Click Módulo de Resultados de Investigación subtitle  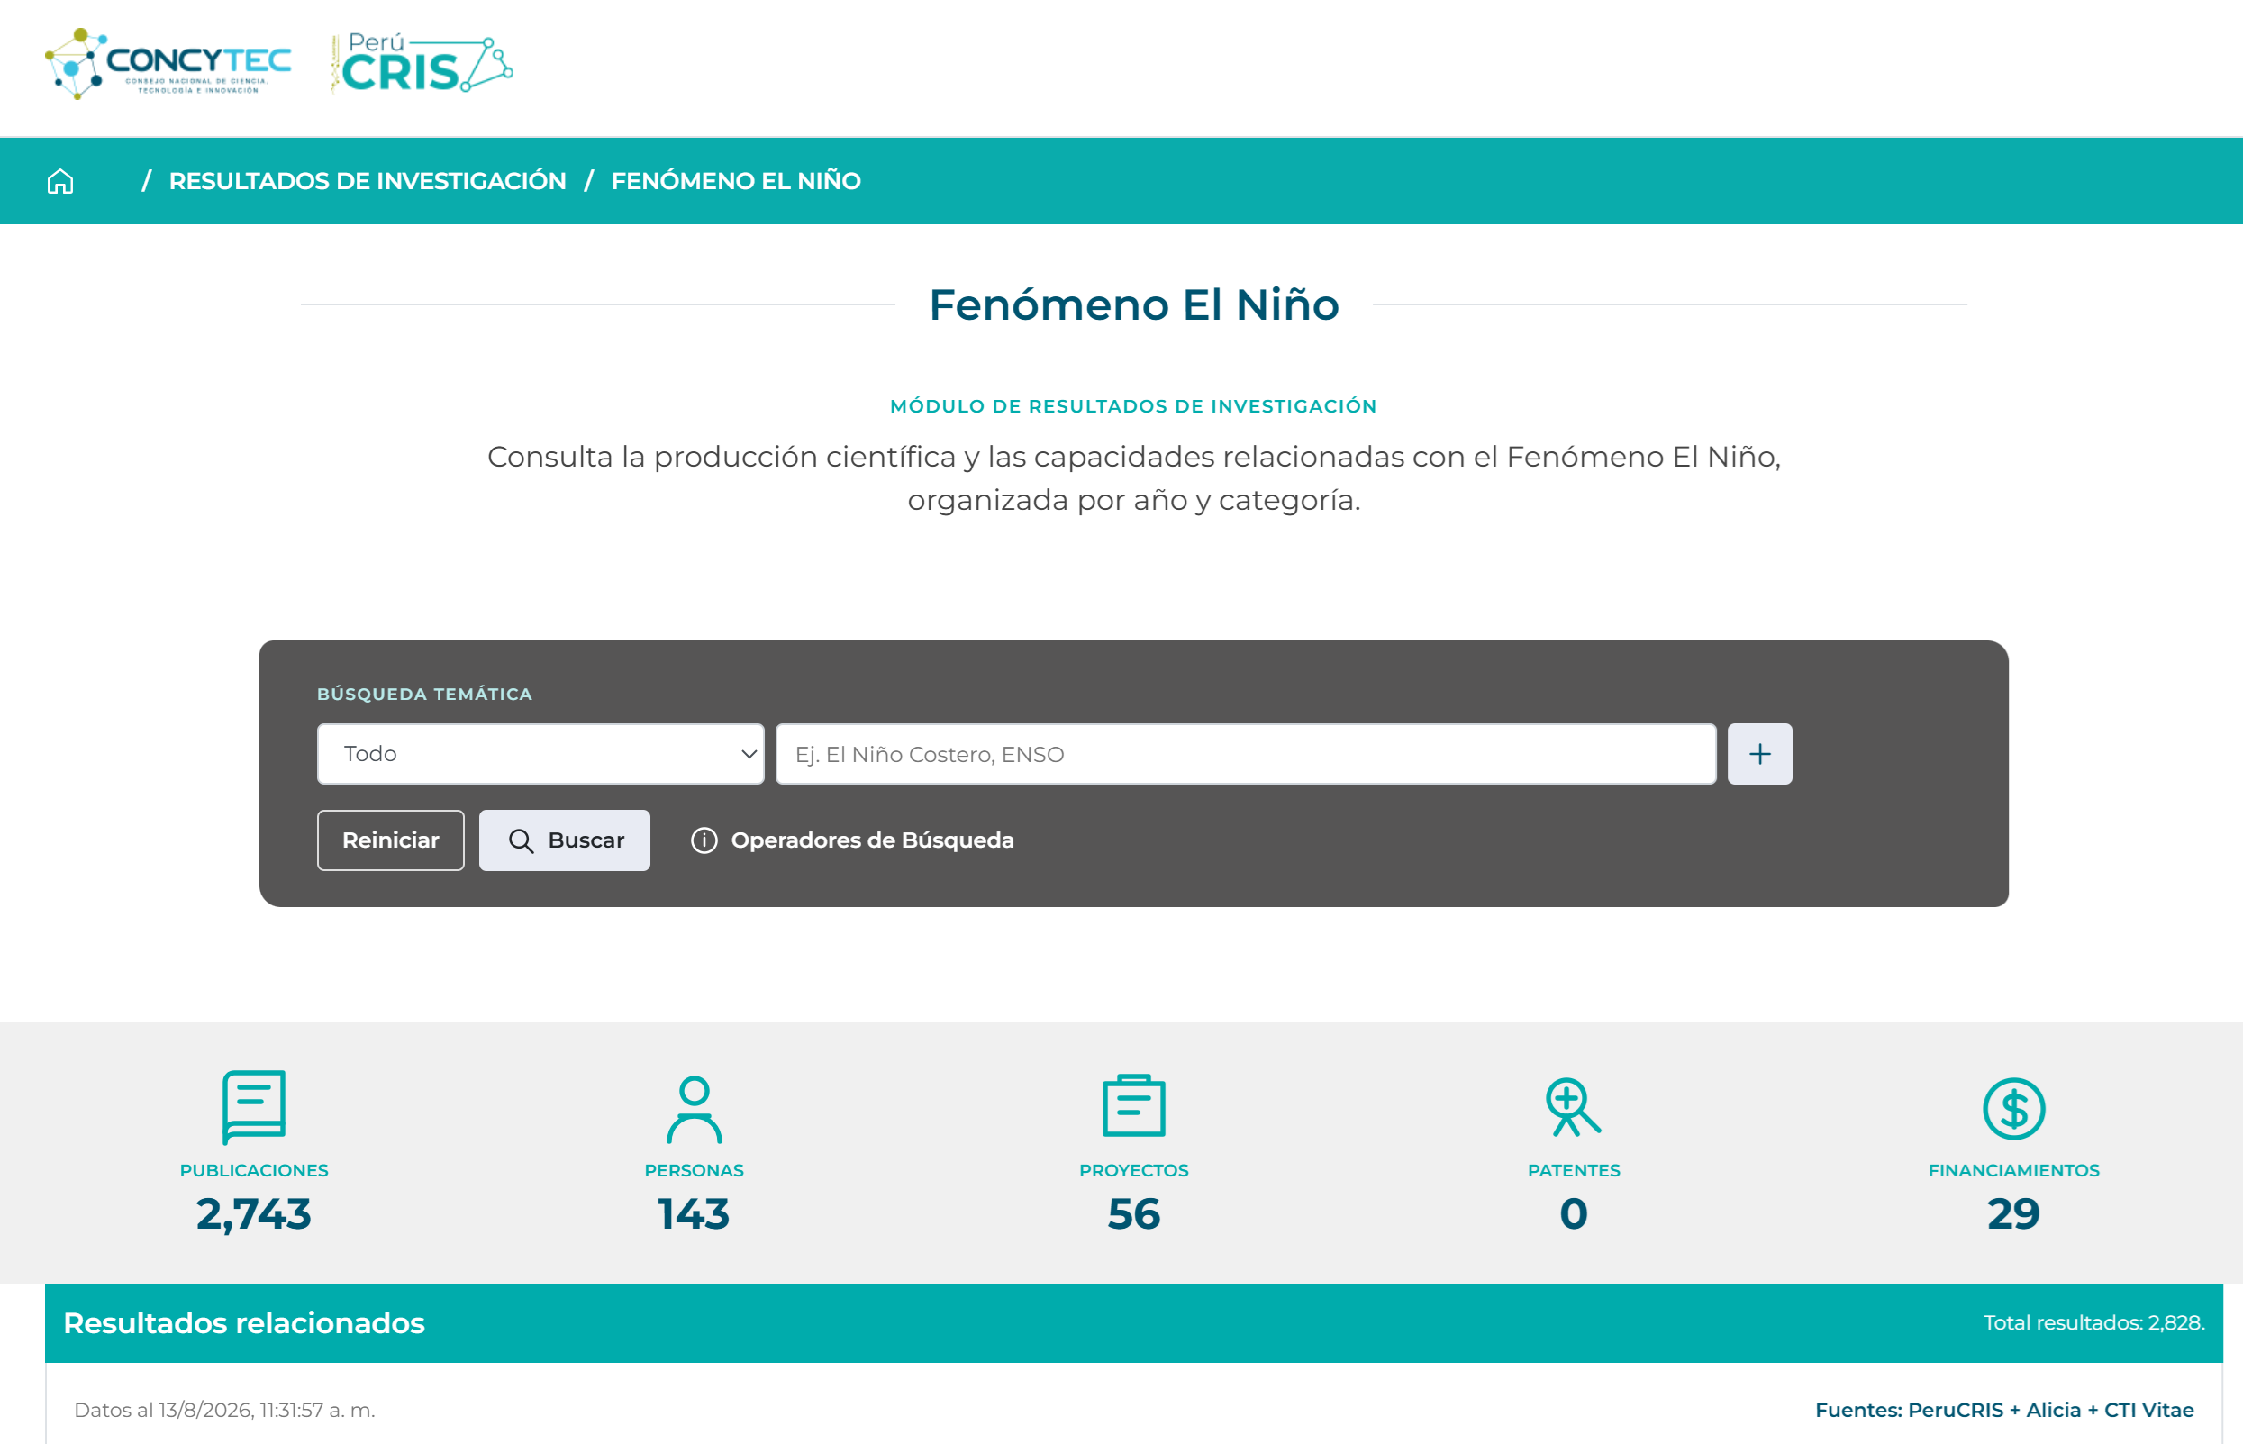(1134, 406)
